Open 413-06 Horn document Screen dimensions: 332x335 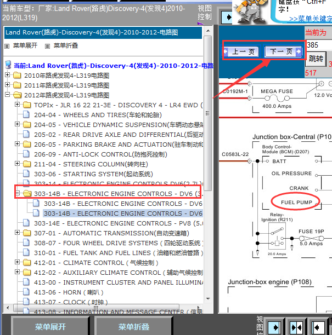[69, 292]
